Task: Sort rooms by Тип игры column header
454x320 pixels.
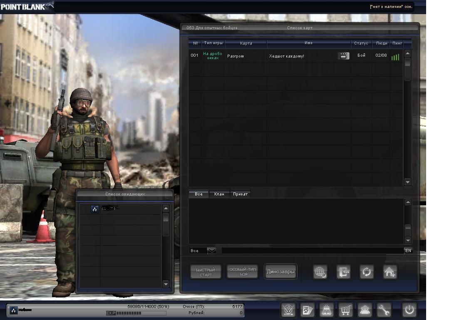Action: [213, 43]
